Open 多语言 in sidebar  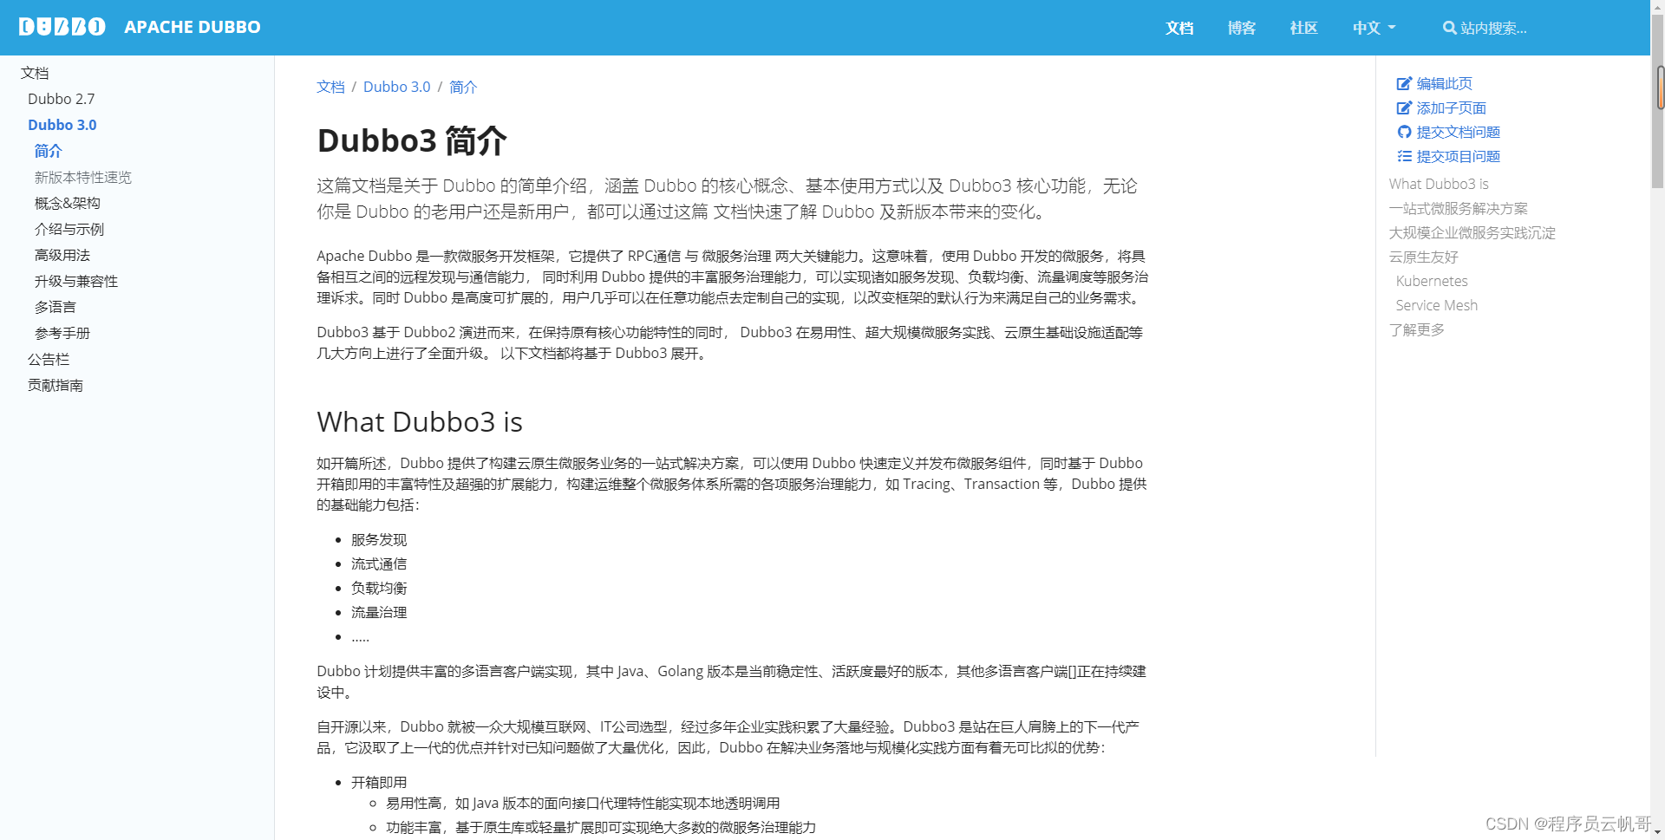(x=55, y=307)
